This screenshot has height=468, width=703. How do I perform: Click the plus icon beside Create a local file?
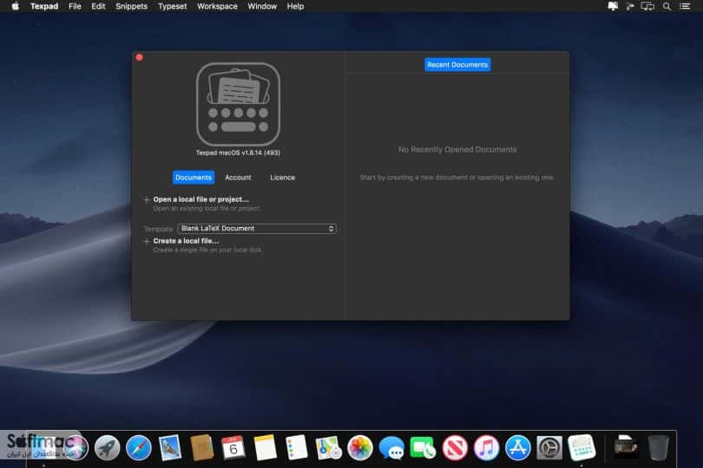tap(146, 242)
